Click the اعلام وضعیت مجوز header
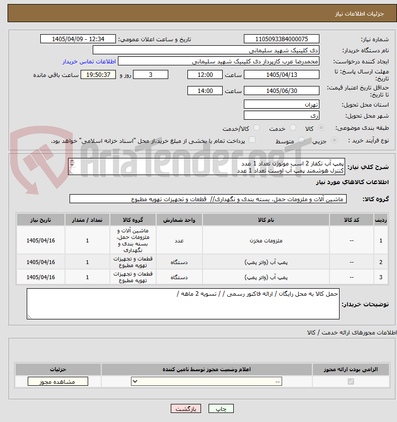Viewport: 397px width, 422px height. 207,370
